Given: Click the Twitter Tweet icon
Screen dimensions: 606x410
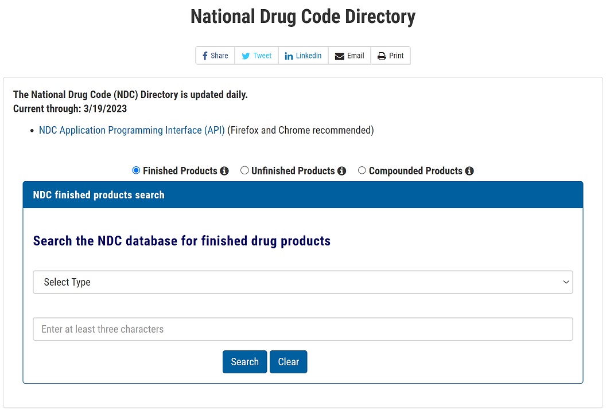Looking at the screenshot, I should pyautogui.click(x=246, y=55).
